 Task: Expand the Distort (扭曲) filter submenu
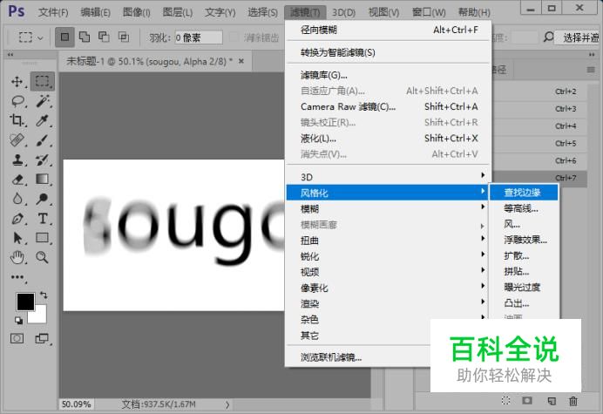coord(389,241)
